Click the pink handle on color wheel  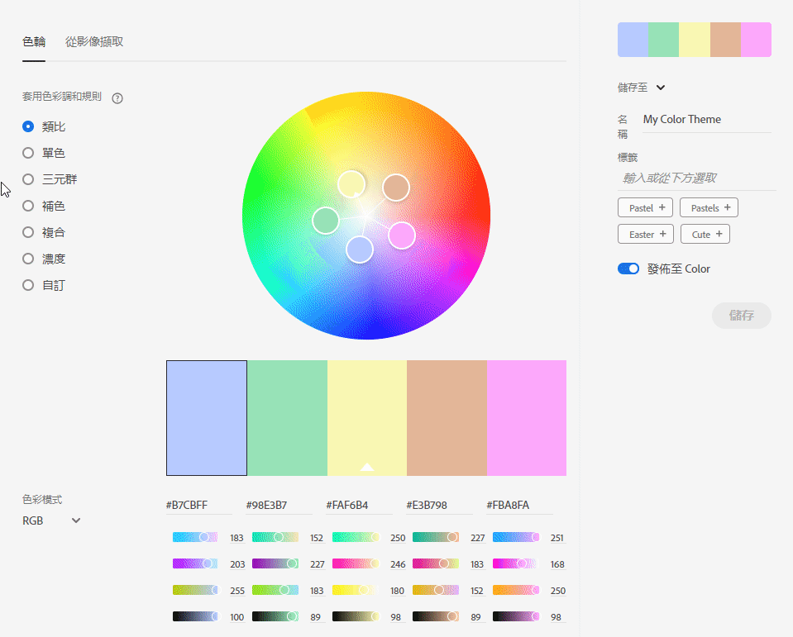point(402,235)
